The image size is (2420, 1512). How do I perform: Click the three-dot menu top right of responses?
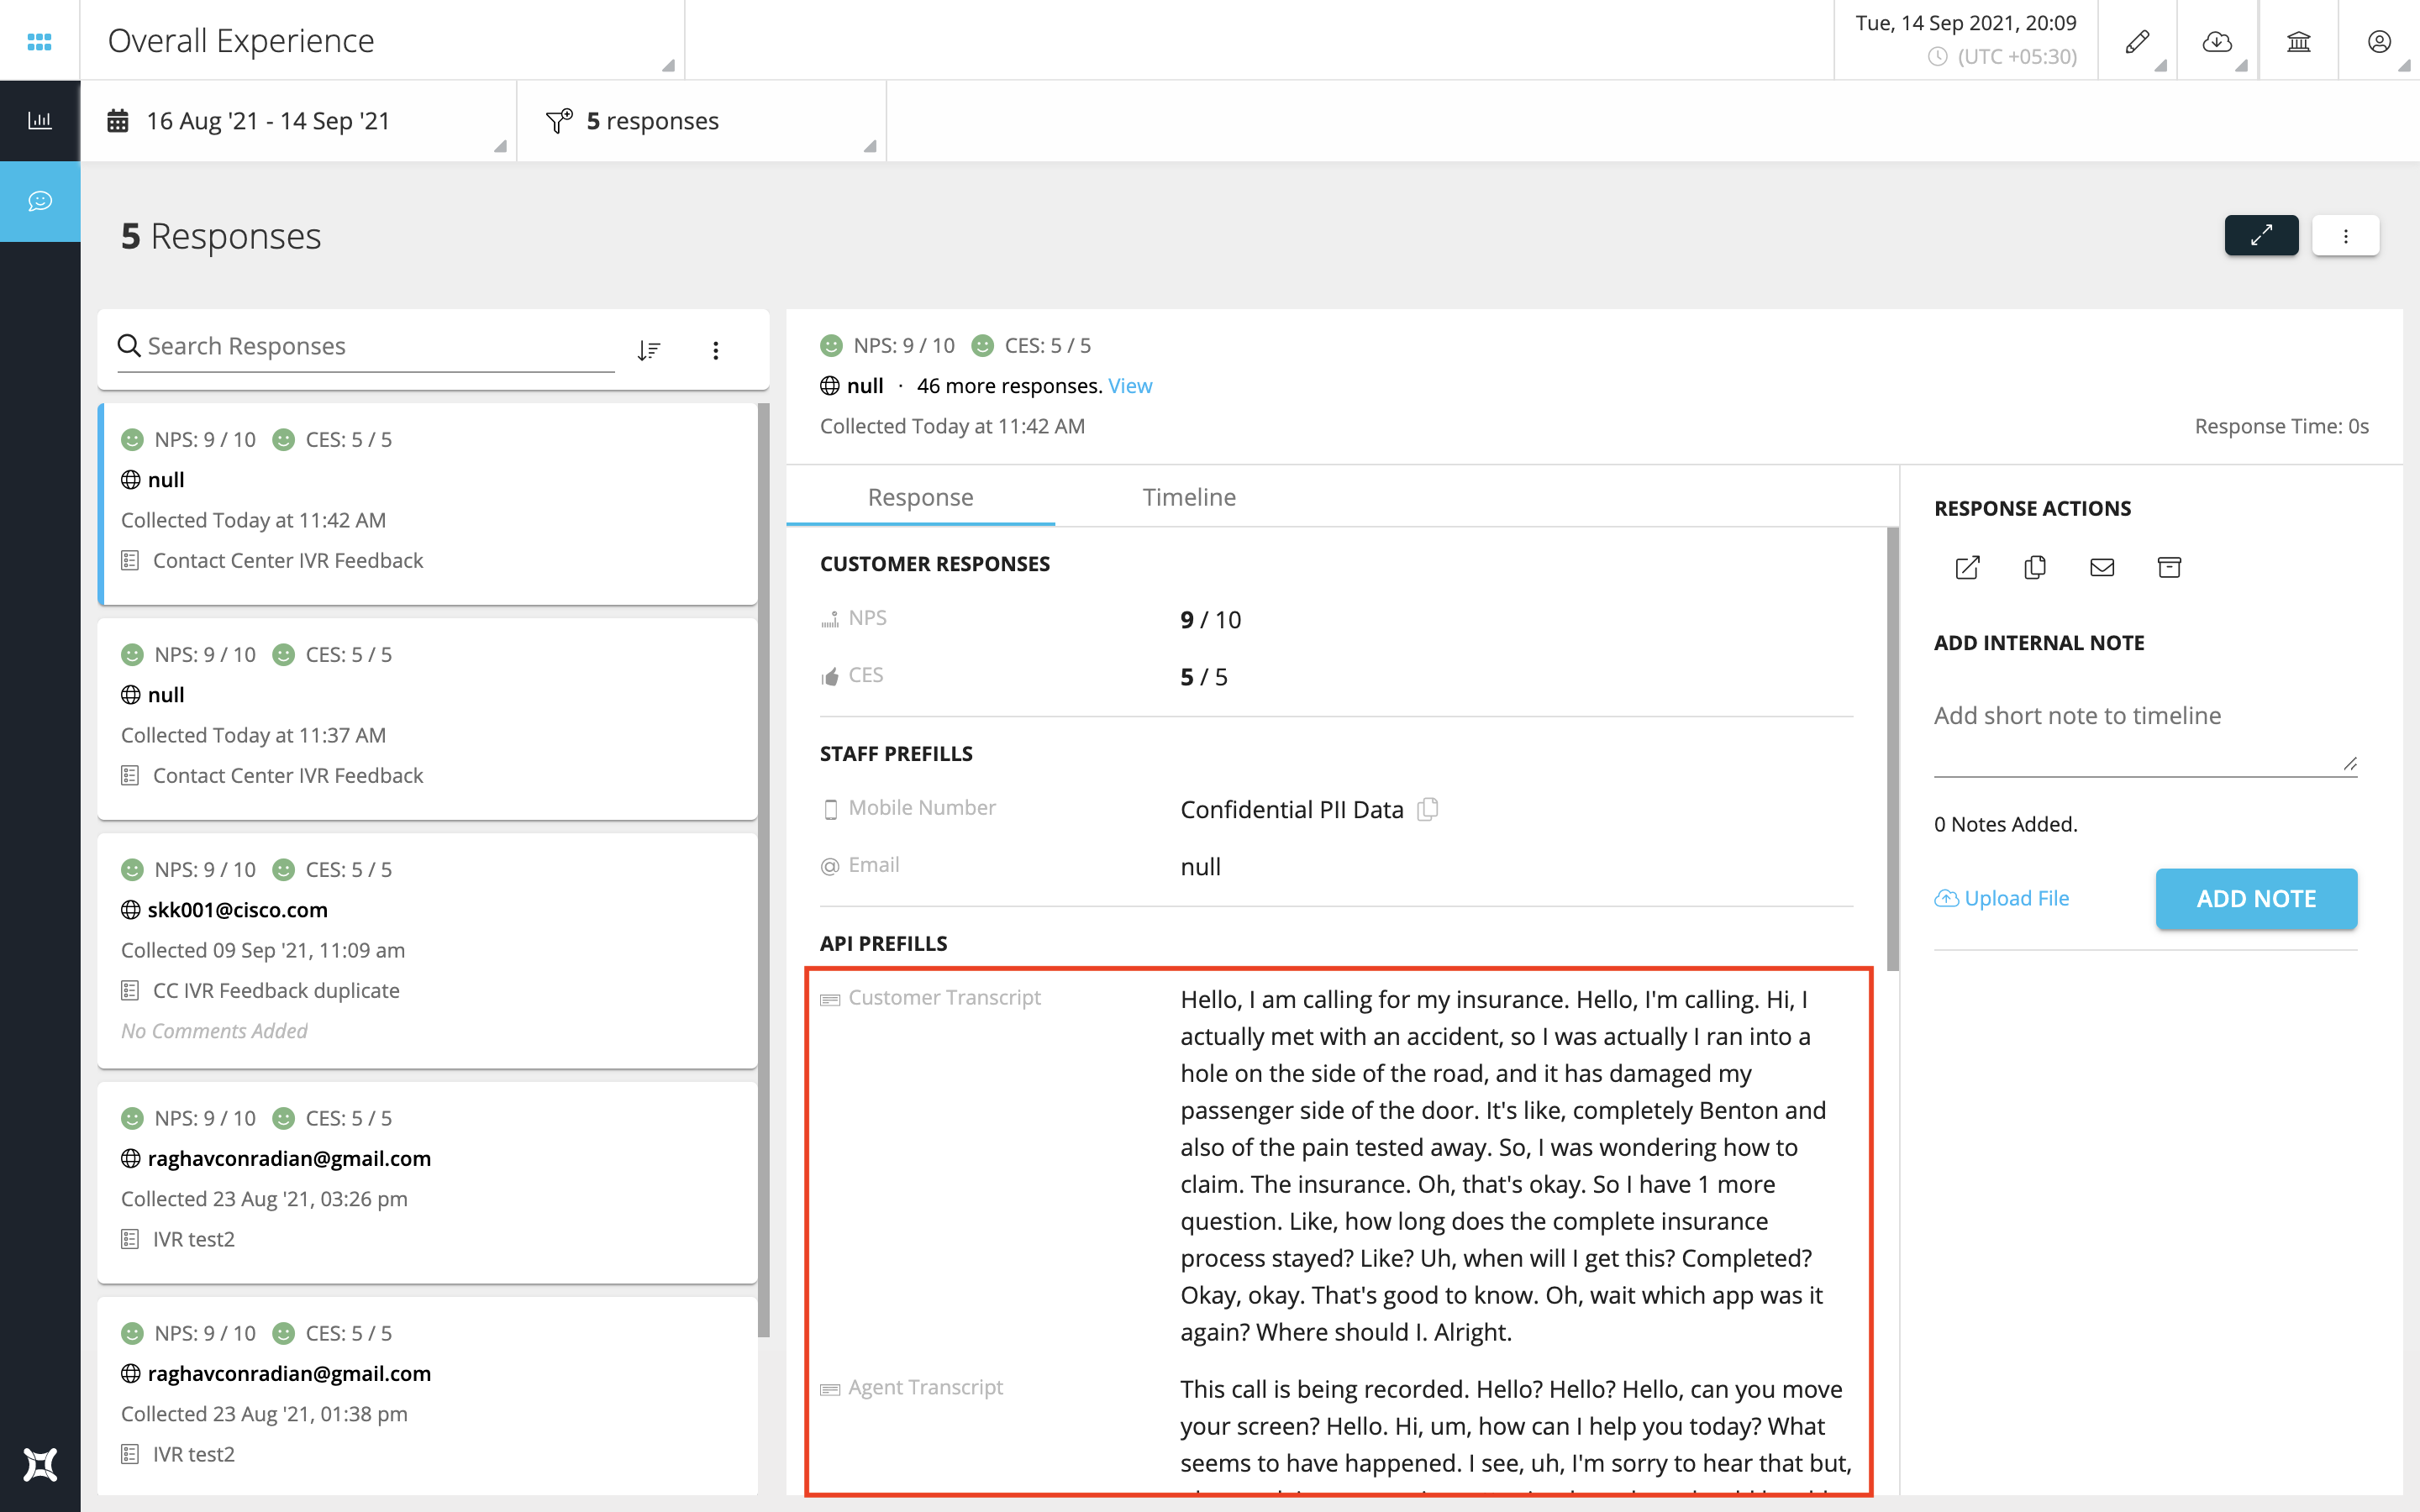pyautogui.click(x=2345, y=235)
